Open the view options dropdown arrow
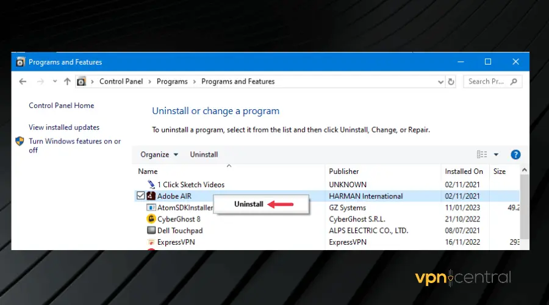The image size is (549, 305). [x=496, y=154]
